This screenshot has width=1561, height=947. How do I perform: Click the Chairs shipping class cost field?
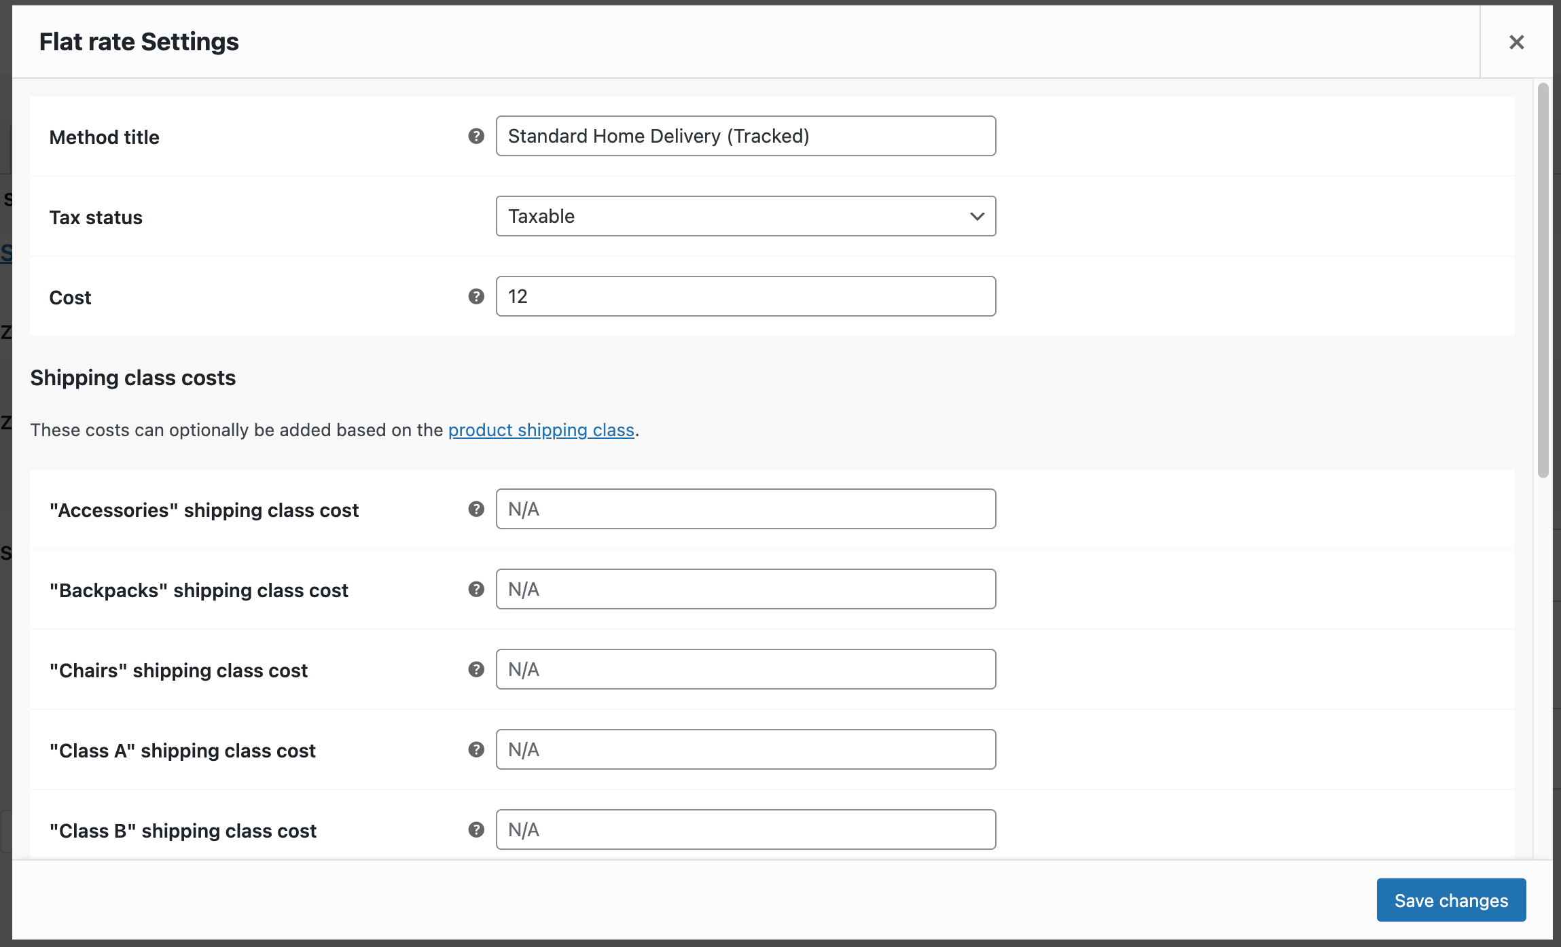click(x=745, y=668)
